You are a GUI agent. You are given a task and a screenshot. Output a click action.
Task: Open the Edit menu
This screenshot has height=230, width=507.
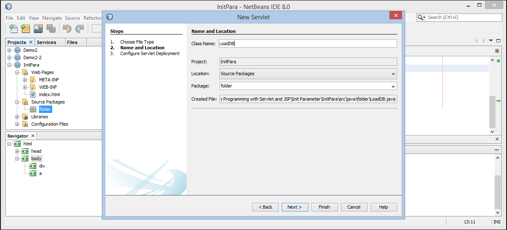(x=21, y=18)
